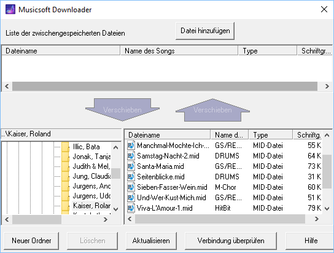Viewport: 334px width, 253px height.
Task: Select file Samstag-Nacht-2.mid
Action: (x=168, y=156)
